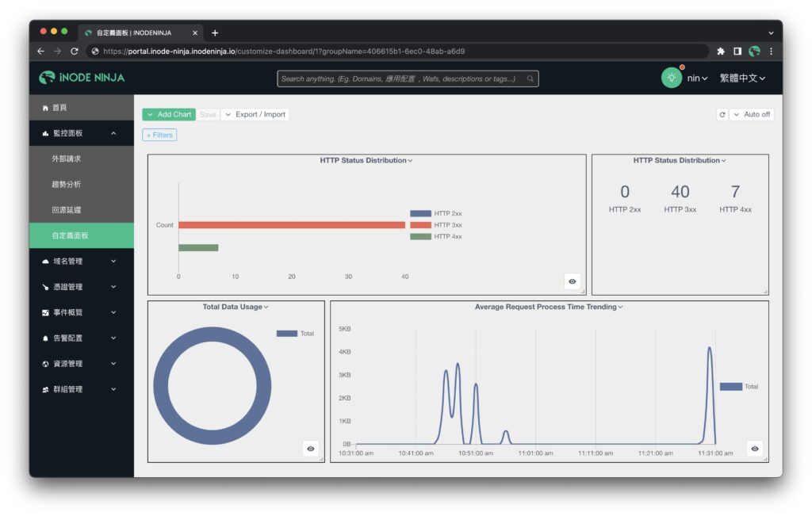Click the Count axis label
This screenshot has width=812, height=516.
[165, 225]
